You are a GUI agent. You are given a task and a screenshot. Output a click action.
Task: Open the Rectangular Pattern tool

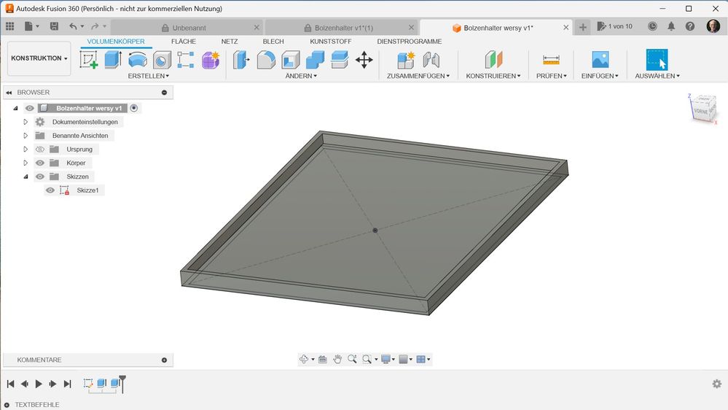pos(186,60)
